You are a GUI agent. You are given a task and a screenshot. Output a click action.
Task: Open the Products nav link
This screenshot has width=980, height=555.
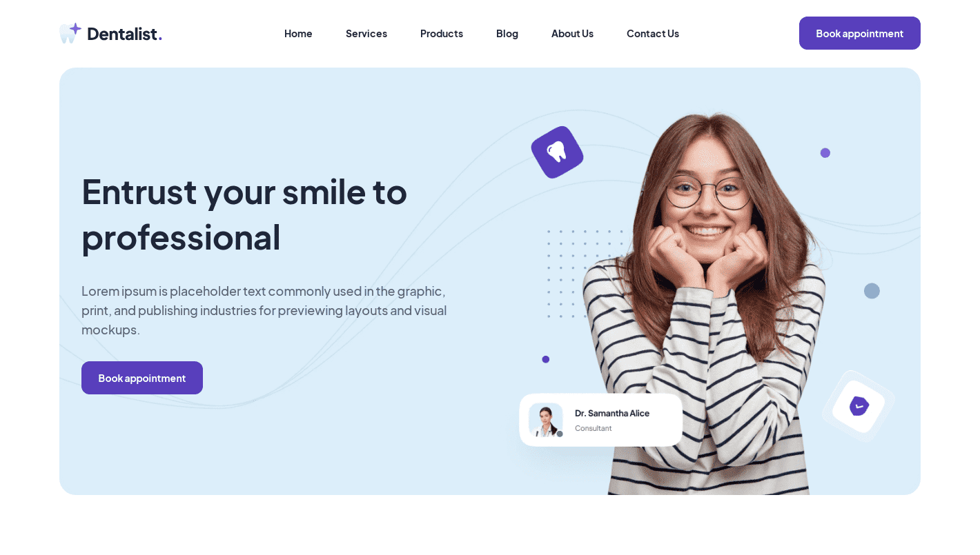442,33
